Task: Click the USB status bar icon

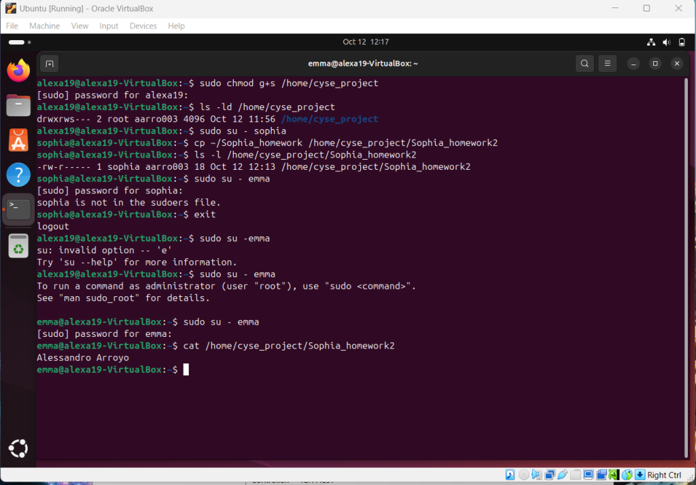Action: click(562, 475)
